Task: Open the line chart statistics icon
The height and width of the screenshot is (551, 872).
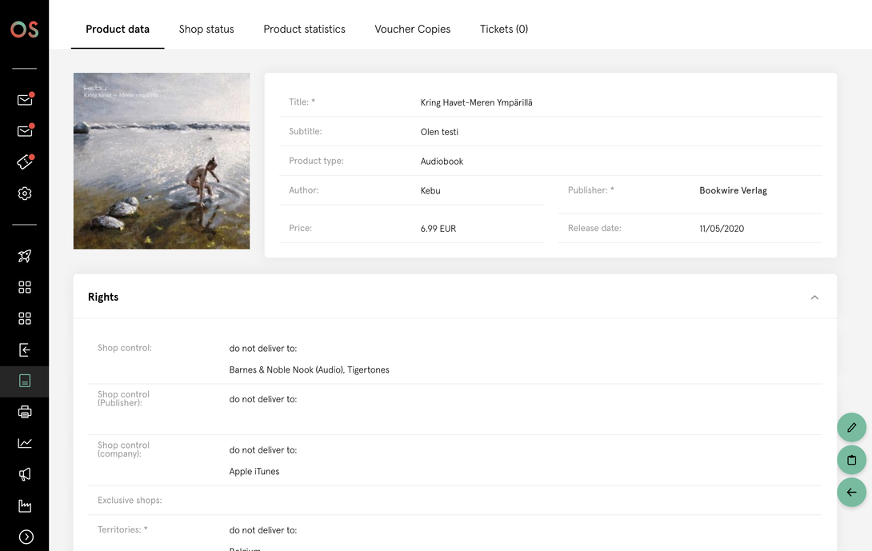Action: coord(25,443)
